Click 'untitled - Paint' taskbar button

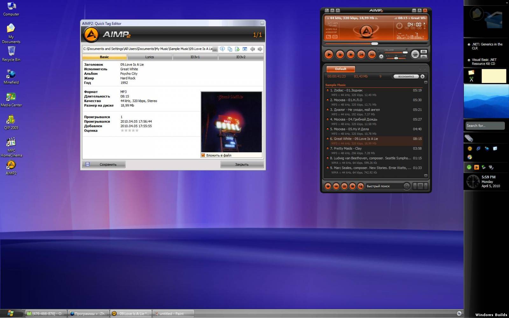click(173, 314)
